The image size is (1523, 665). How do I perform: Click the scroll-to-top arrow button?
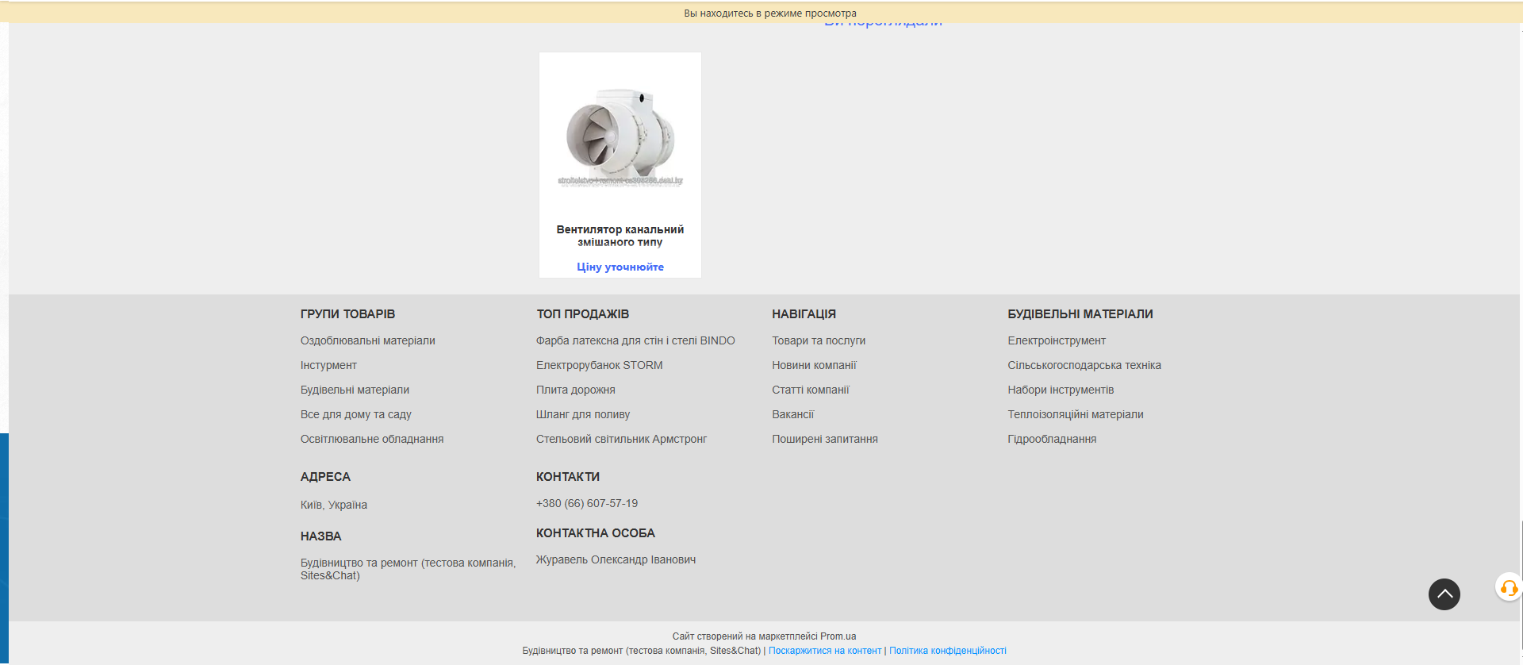[1444, 594]
